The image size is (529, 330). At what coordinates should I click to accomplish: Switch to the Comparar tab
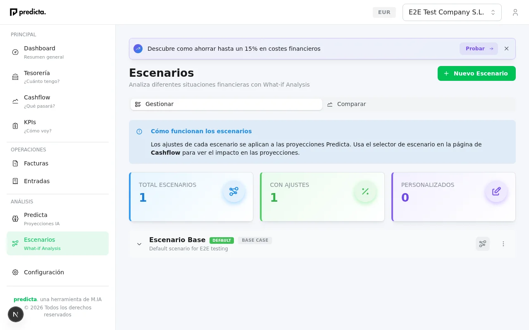346,104
